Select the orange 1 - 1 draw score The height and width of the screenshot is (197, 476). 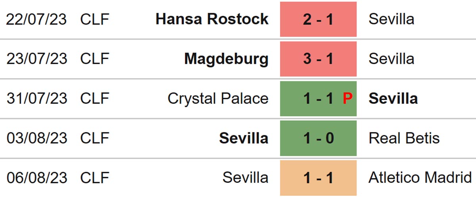(x=318, y=178)
